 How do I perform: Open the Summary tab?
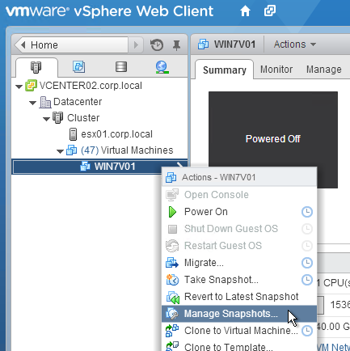(x=225, y=70)
